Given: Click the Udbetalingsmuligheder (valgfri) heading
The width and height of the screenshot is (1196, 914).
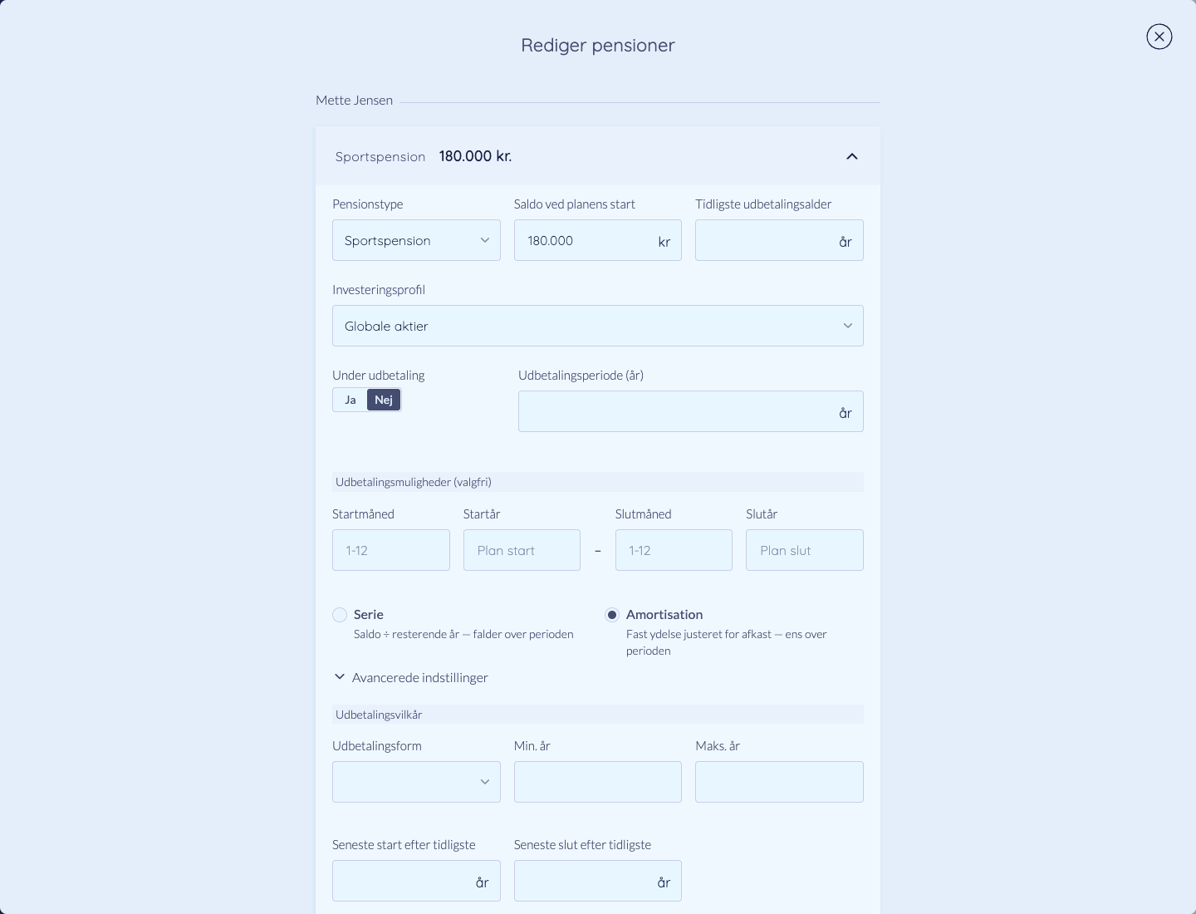Looking at the screenshot, I should coord(414,482).
